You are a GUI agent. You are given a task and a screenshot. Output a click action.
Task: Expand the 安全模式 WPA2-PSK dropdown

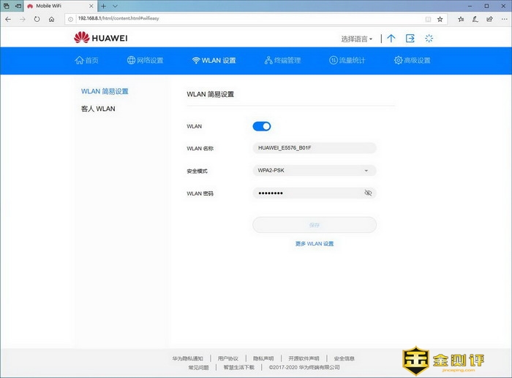(366, 171)
